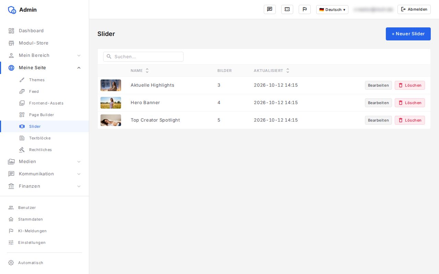This screenshot has height=274, width=439.
Task: Open Textblöcke submenu item
Action: (45, 138)
